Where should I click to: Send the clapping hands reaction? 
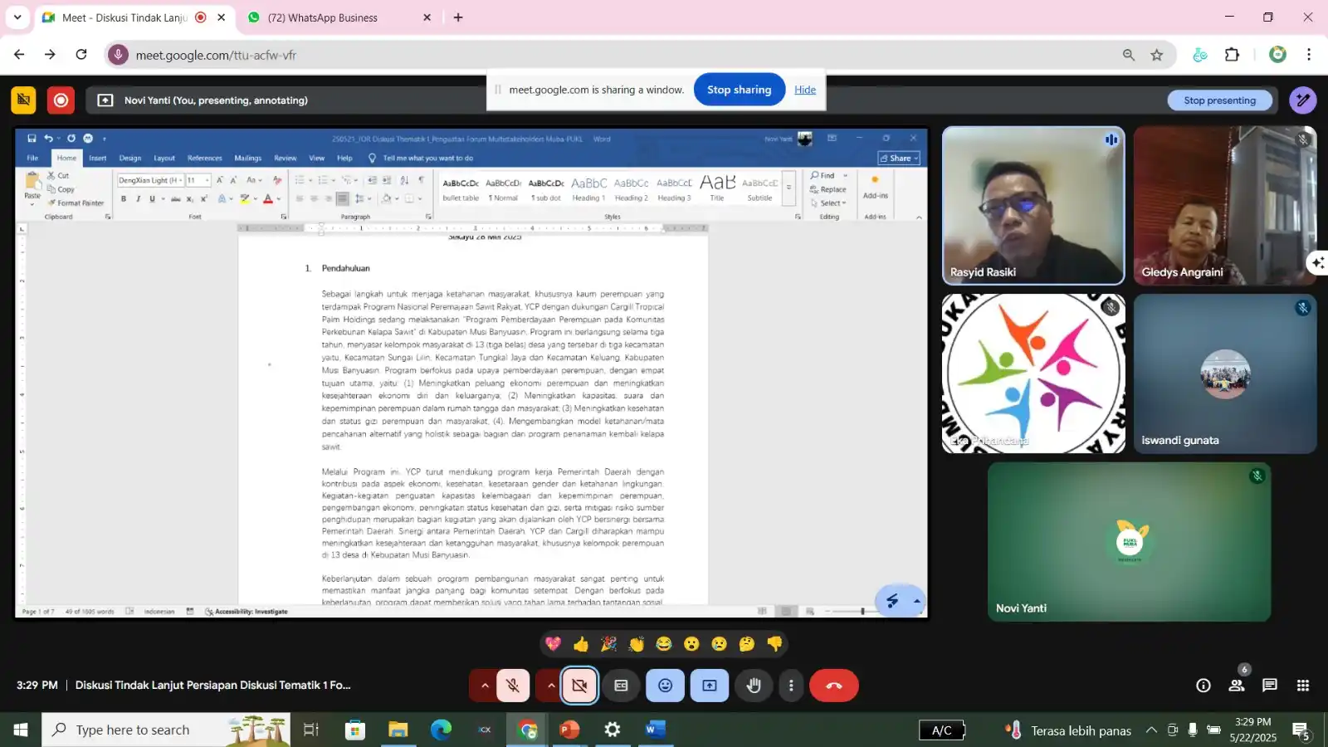[637, 643]
